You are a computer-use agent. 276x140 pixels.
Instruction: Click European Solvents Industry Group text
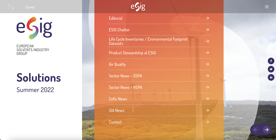coord(33,50)
